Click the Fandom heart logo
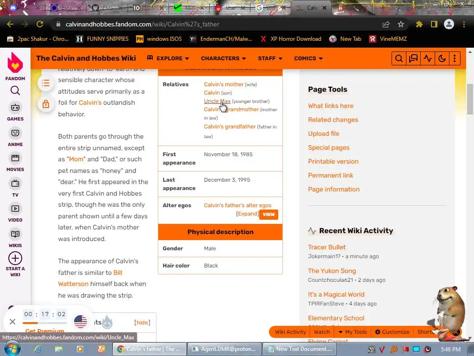Image resolution: width=474 pixels, height=356 pixels. (x=15, y=63)
